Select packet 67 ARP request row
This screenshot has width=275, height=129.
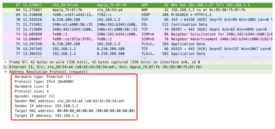coord(137,5)
